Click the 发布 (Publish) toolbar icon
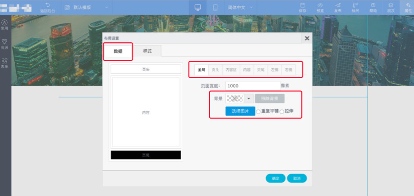Image resolution: width=414 pixels, height=196 pixels. [338, 7]
